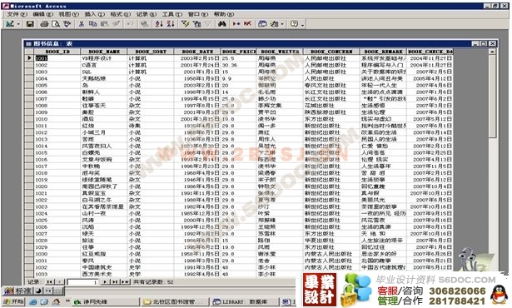Open Print Preview from the toolbar

[56, 24]
